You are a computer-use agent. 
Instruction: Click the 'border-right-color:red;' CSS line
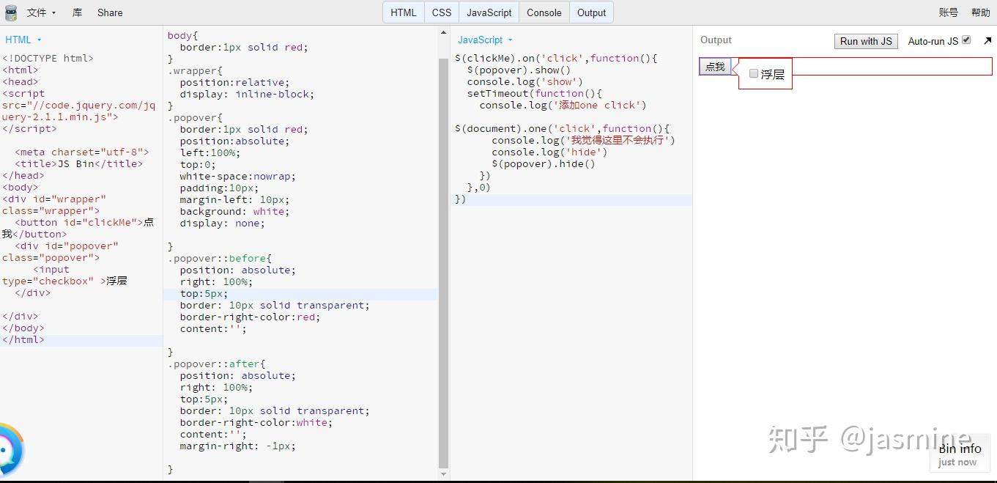point(250,317)
